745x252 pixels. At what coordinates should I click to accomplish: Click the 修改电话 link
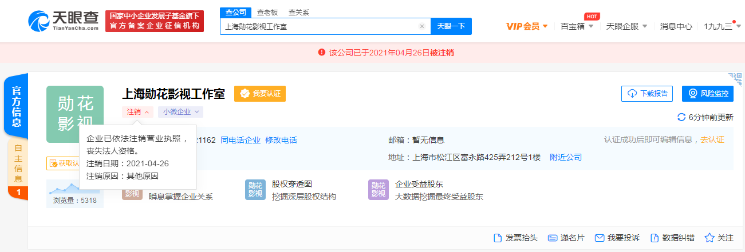(x=281, y=140)
